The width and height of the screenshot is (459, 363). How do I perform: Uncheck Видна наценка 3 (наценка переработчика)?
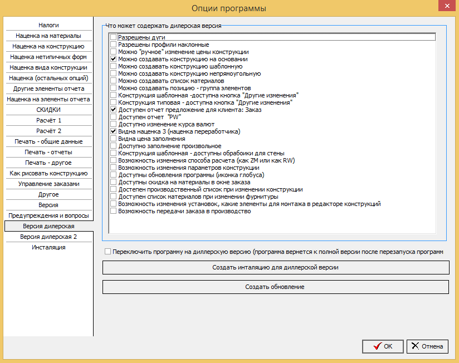click(113, 131)
